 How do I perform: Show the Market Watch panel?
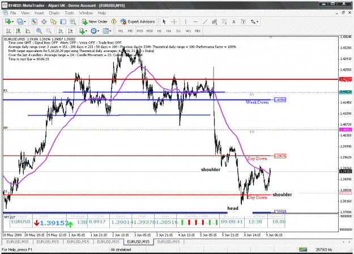tap(35, 21)
